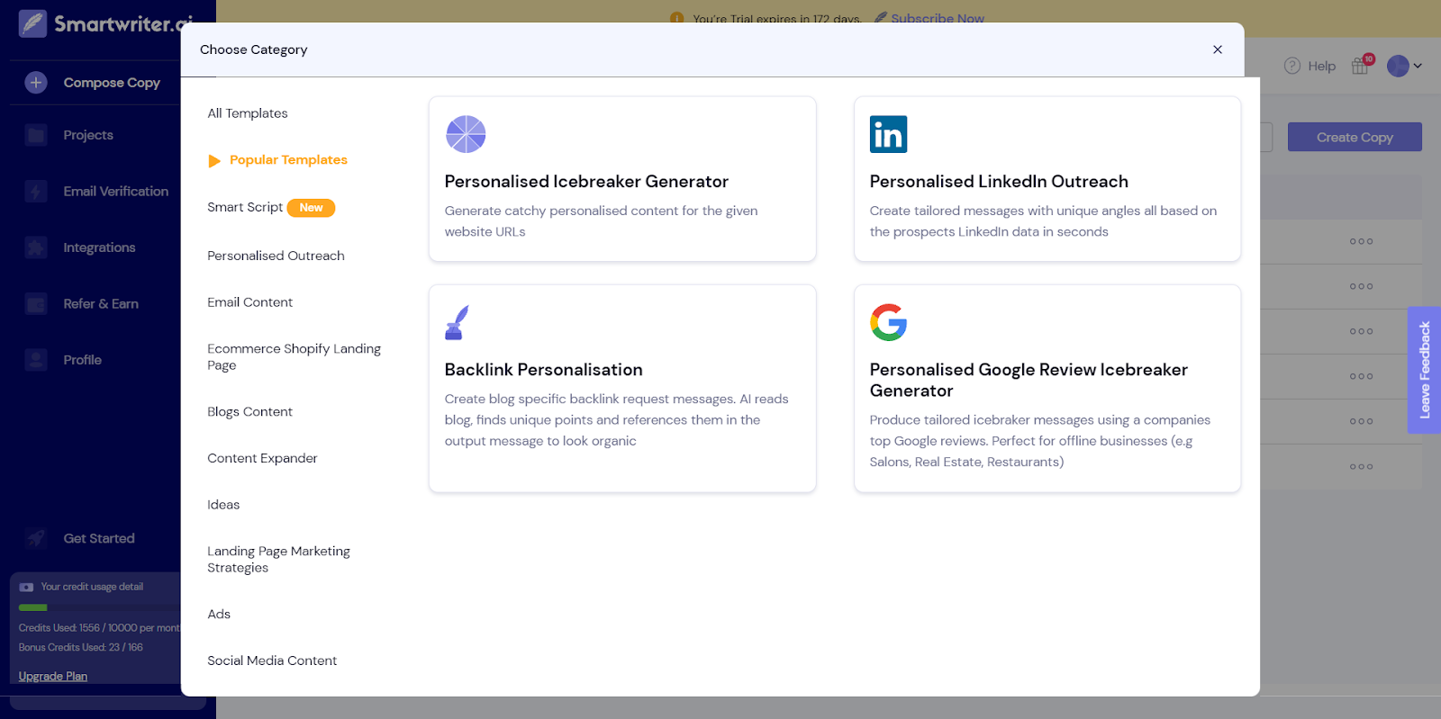
Task: Click the Upgrade Plan link
Action: (53, 676)
